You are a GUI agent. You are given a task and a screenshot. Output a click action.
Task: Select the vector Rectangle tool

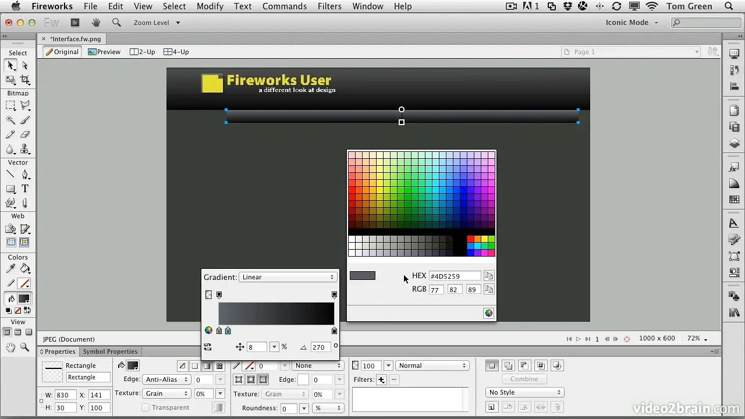pos(11,189)
